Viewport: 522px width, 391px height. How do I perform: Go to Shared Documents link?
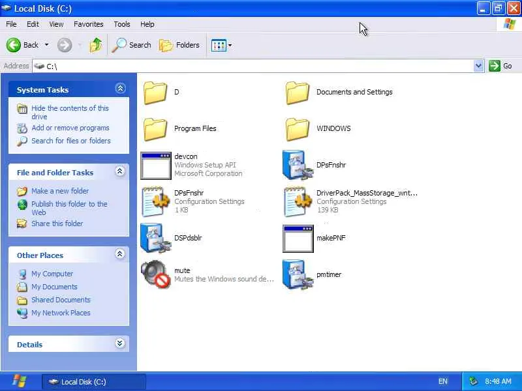point(61,300)
